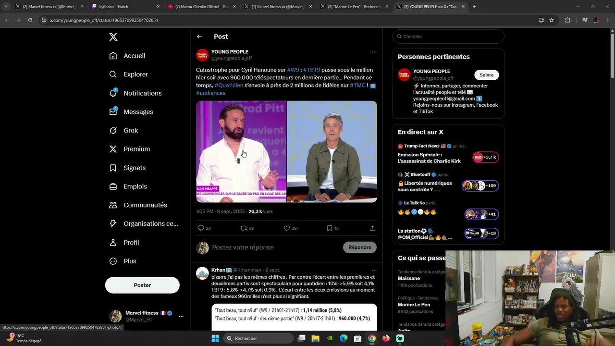615x346 pixels.
Task: Open the Chrome three-dot menu
Action: (x=608, y=20)
